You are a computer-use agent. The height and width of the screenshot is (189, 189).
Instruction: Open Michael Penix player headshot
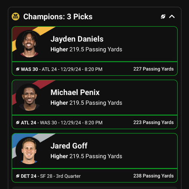click(x=29, y=97)
